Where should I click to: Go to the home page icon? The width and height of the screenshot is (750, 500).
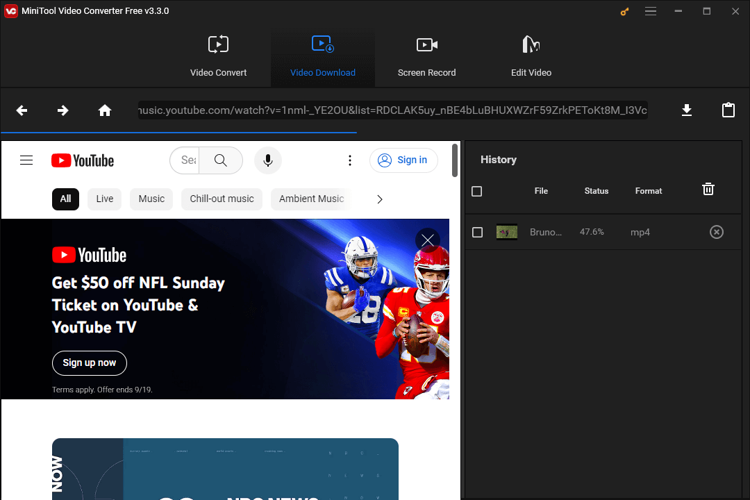105,110
